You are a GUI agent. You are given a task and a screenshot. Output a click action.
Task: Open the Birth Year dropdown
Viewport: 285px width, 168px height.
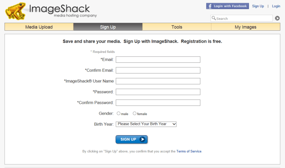point(146,124)
